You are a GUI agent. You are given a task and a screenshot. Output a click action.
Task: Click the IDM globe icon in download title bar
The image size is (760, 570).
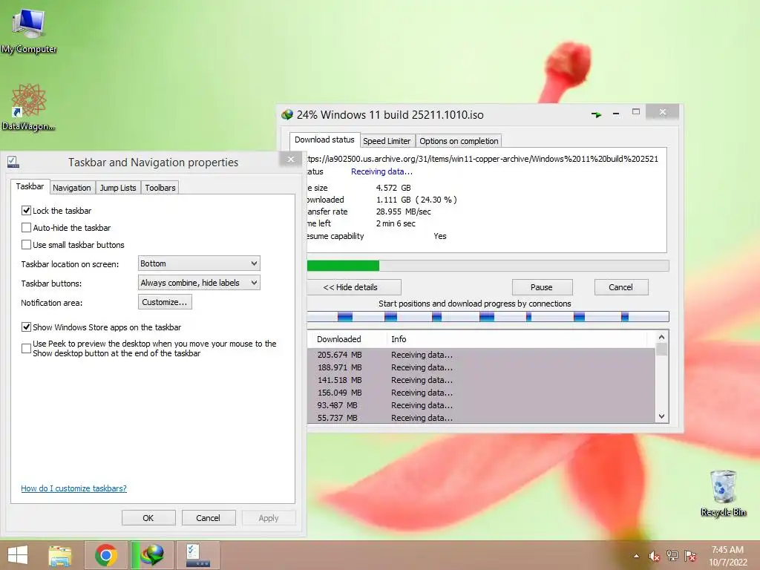tap(287, 114)
